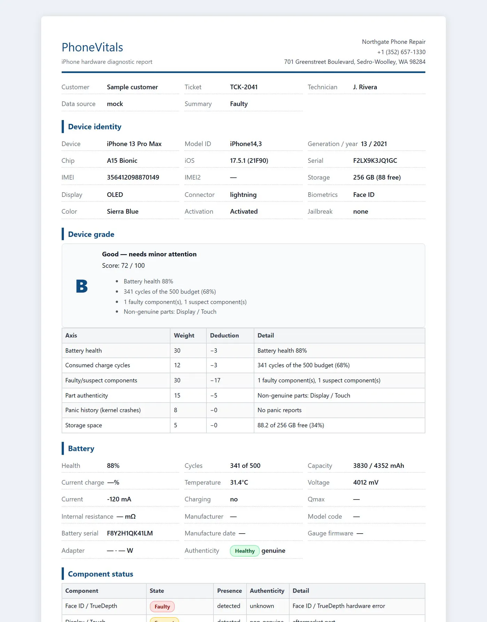
Task: Click the 'Presence' column header
Action: point(230,591)
